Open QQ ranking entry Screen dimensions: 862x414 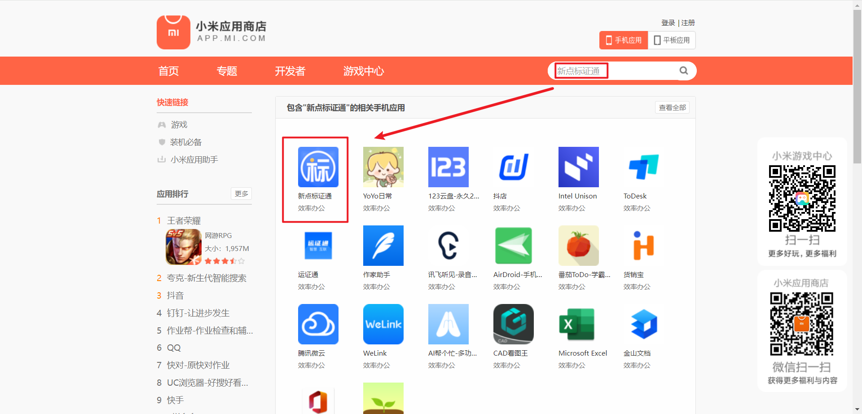coord(174,348)
